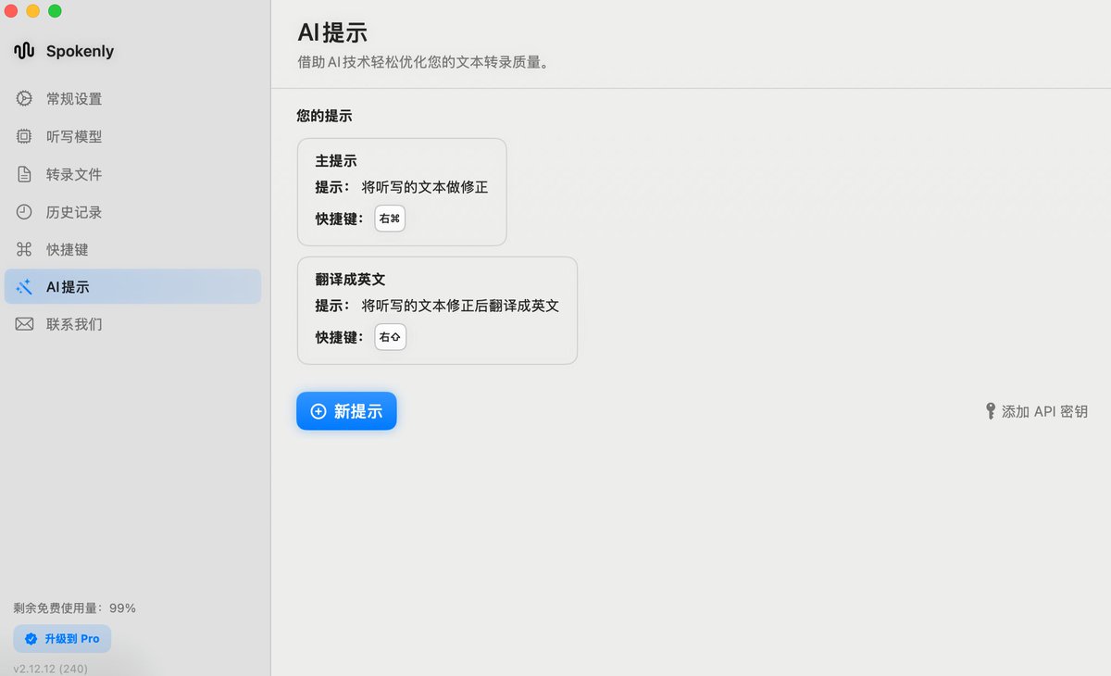Click the text 将听写的文本修正后翻译成英文
Image resolution: width=1111 pixels, height=676 pixels.
point(460,306)
